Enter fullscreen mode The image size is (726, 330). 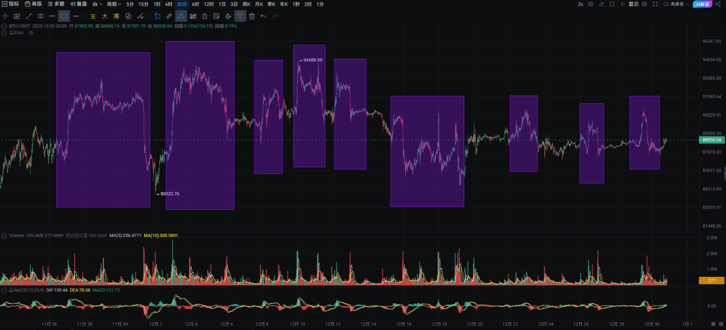click(x=655, y=4)
